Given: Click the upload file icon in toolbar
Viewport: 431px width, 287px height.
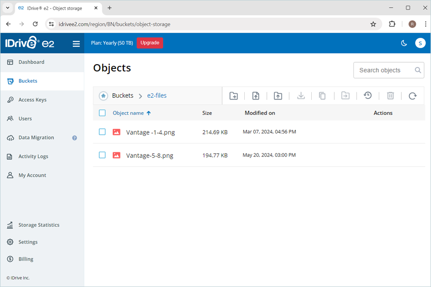Looking at the screenshot, I should coord(256,96).
